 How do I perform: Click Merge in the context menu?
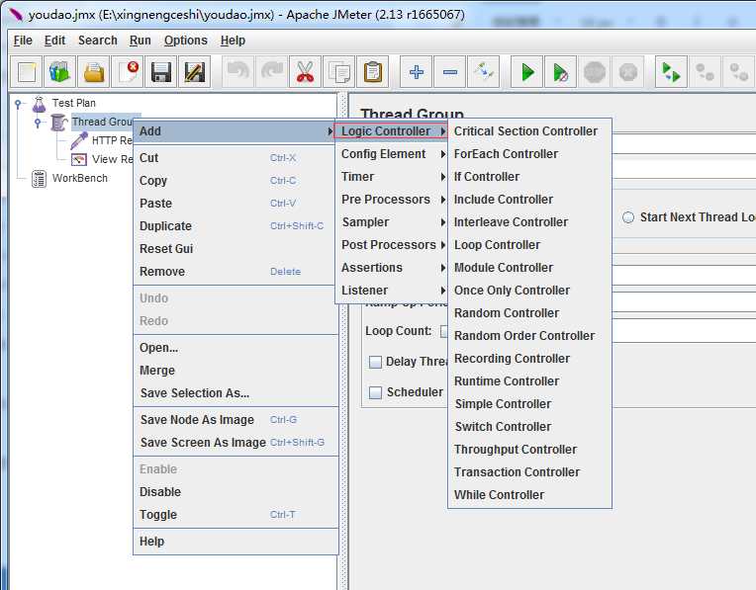click(236, 371)
